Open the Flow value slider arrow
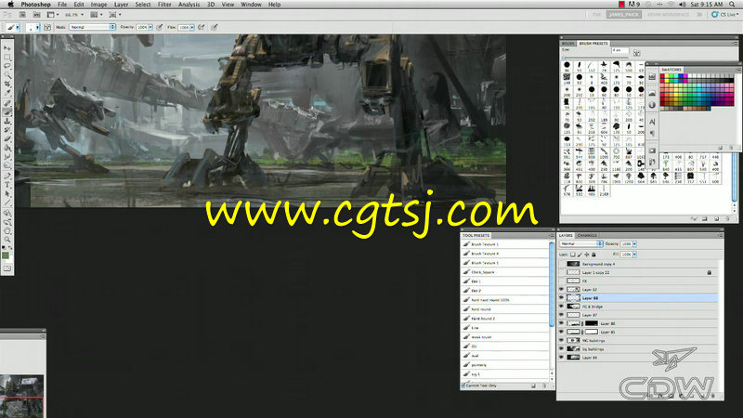743x418 pixels. coord(192,28)
